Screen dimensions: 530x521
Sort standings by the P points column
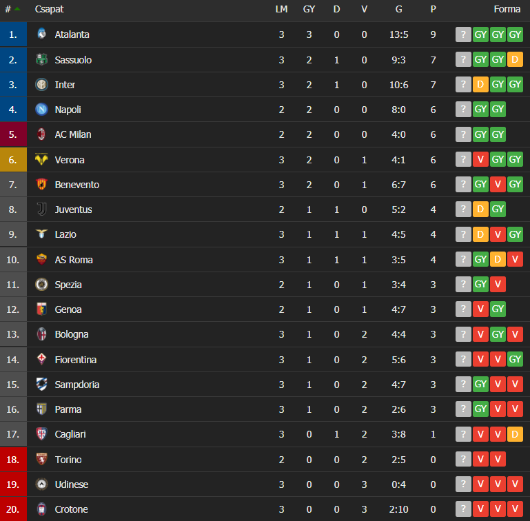[x=433, y=9]
